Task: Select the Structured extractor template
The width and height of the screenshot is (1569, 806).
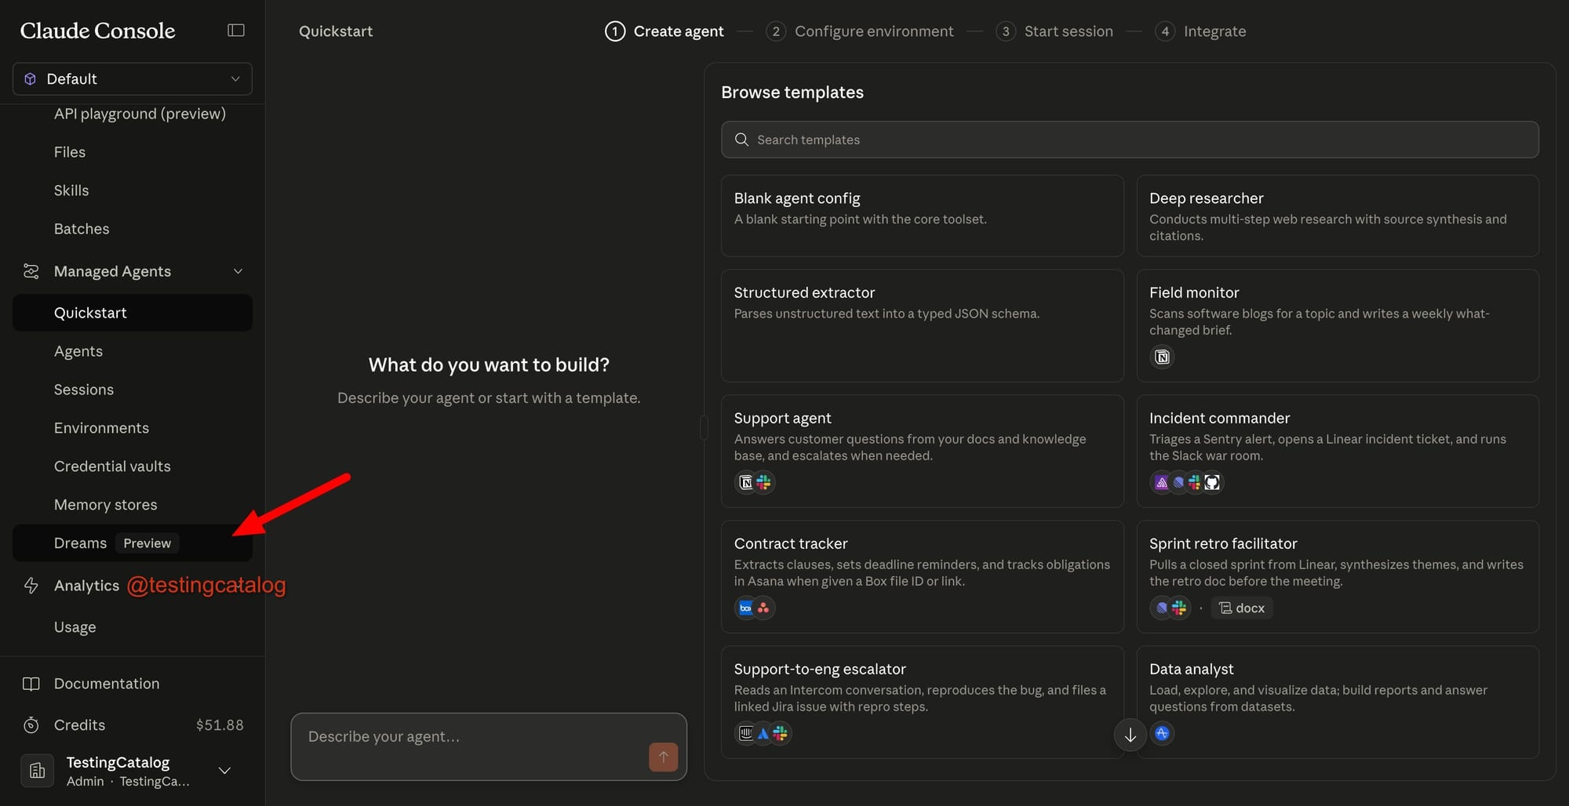Action: pyautogui.click(x=922, y=326)
